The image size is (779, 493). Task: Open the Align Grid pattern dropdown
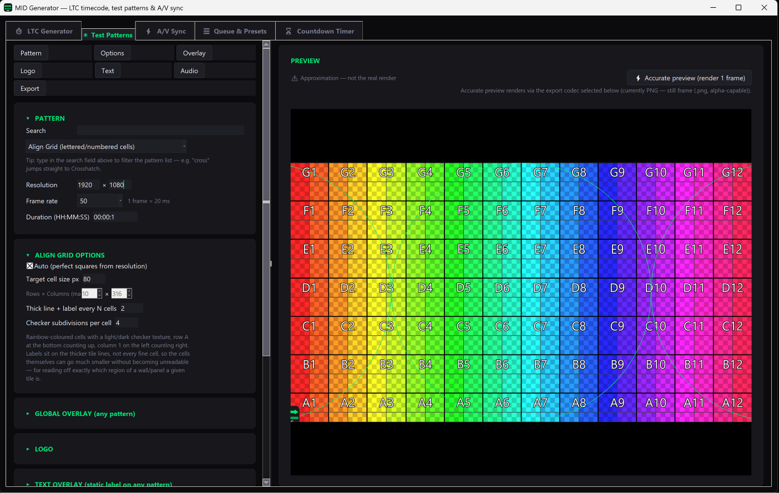(106, 147)
